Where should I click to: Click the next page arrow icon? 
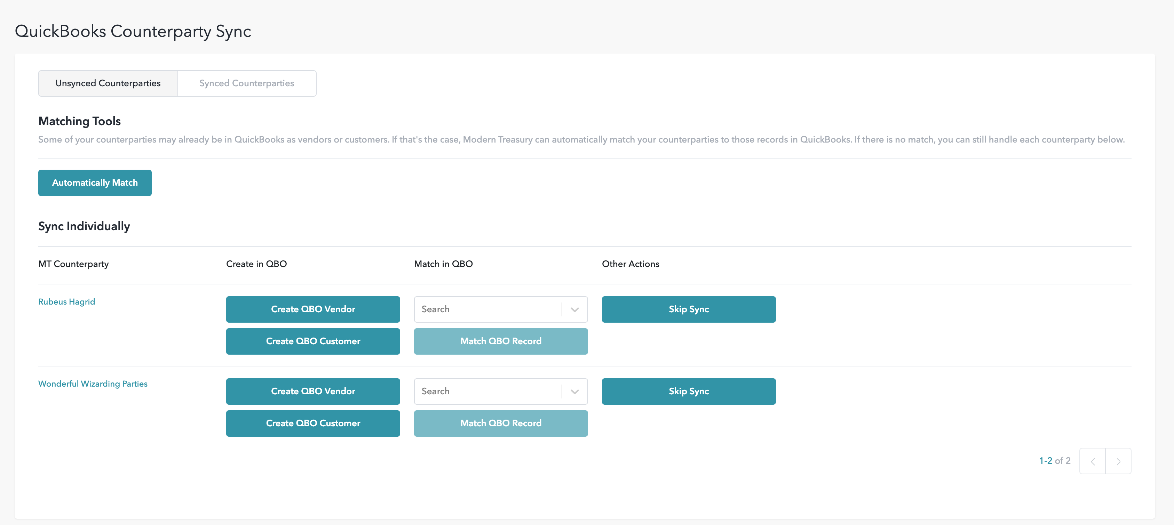click(1118, 461)
